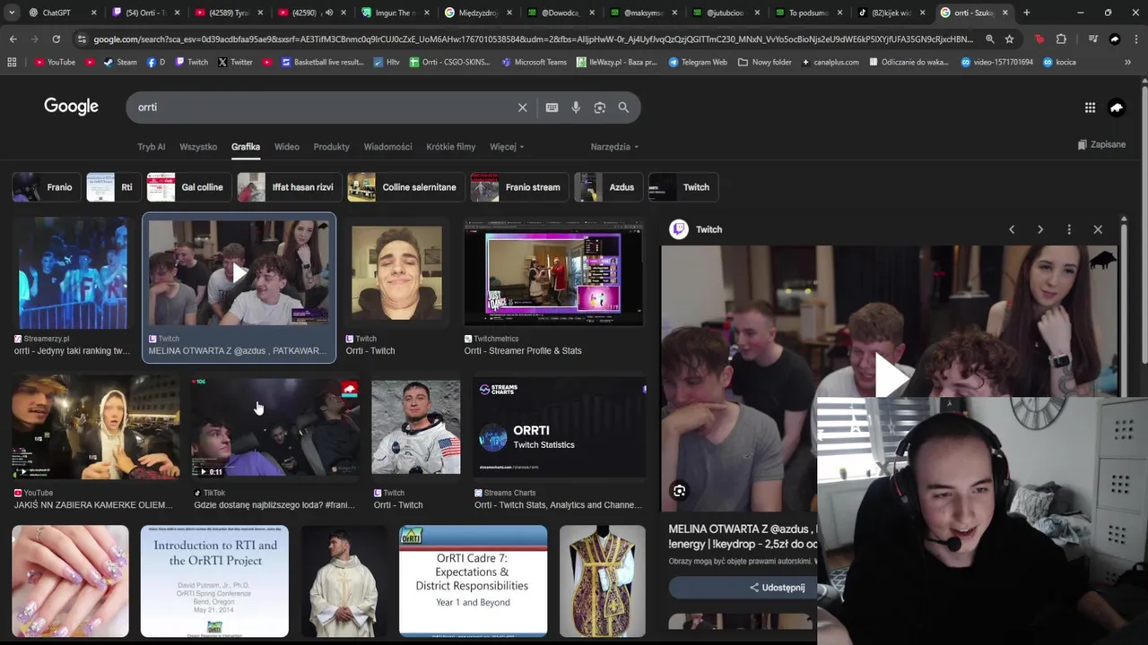Play the large Twitch preview video
This screenshot has width=1148, height=645.
pos(890,374)
